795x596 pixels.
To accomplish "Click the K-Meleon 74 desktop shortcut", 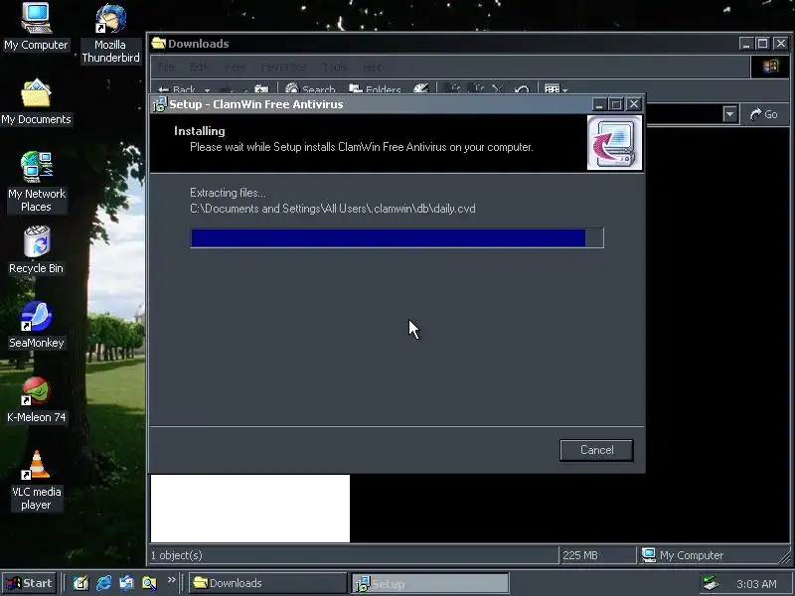I will point(36,399).
